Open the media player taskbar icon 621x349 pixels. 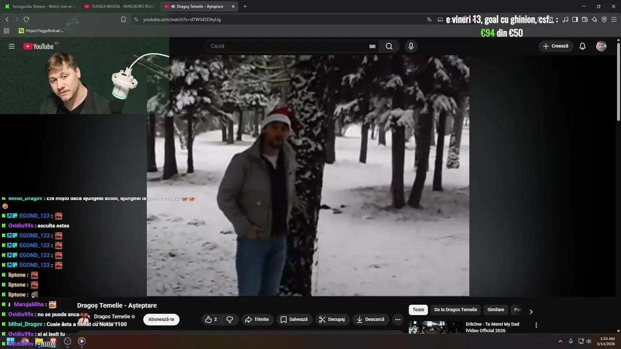pyautogui.click(x=82, y=341)
